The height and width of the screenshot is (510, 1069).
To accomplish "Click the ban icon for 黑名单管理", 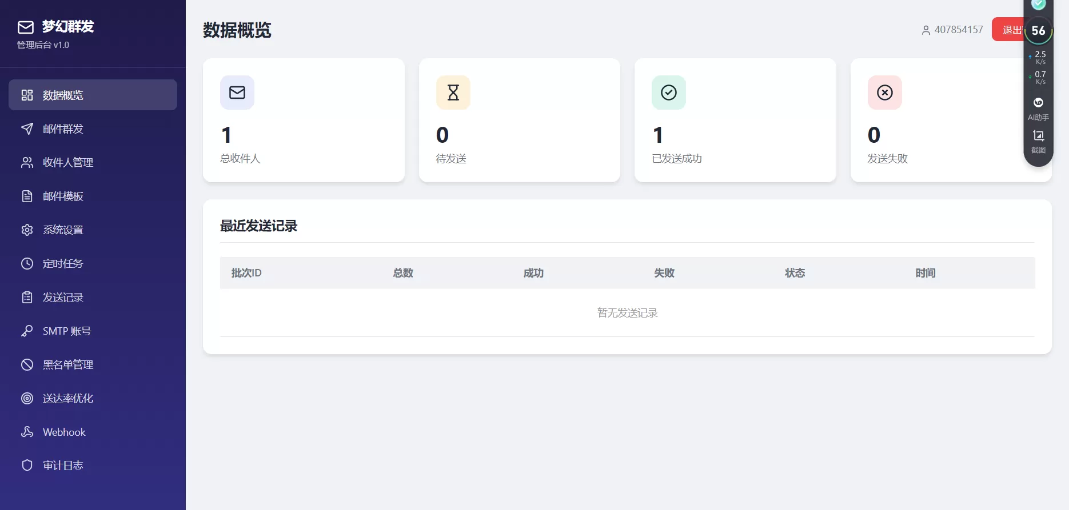I will point(27,364).
